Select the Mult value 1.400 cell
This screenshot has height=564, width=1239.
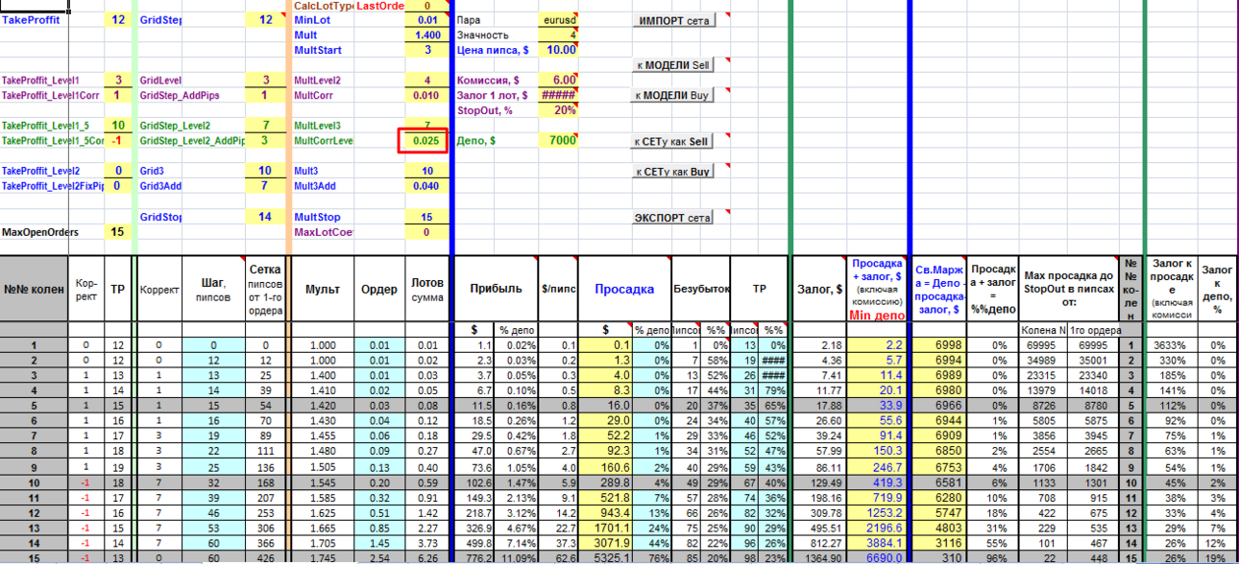(425, 35)
